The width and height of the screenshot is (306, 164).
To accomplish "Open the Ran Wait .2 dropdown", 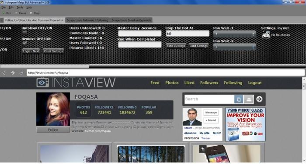I will point(234,47).
